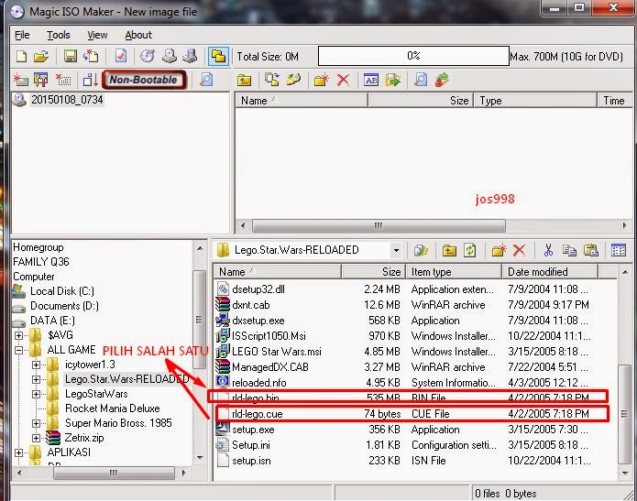Toggle the file browser panel with the yellow folders icon
This screenshot has width=637, height=501.
tap(218, 56)
